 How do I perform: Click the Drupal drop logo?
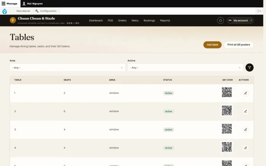pos(5,11)
